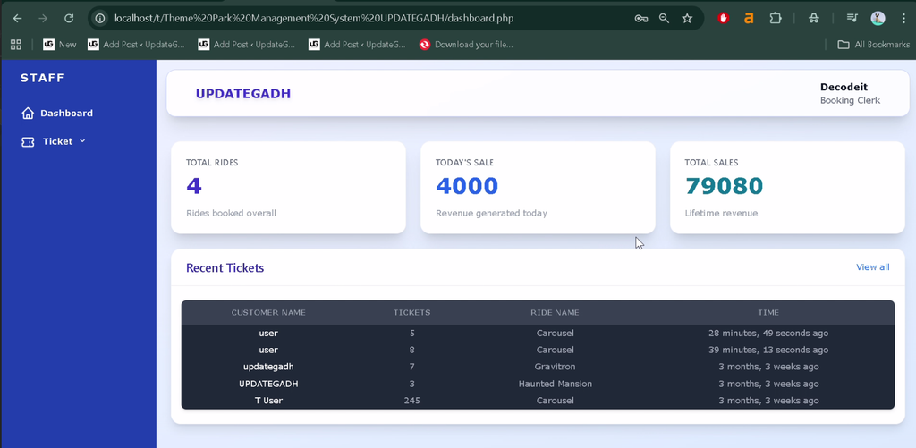Select the Ticket sidebar menu label
Viewport: 916px width, 448px height.
[57, 141]
